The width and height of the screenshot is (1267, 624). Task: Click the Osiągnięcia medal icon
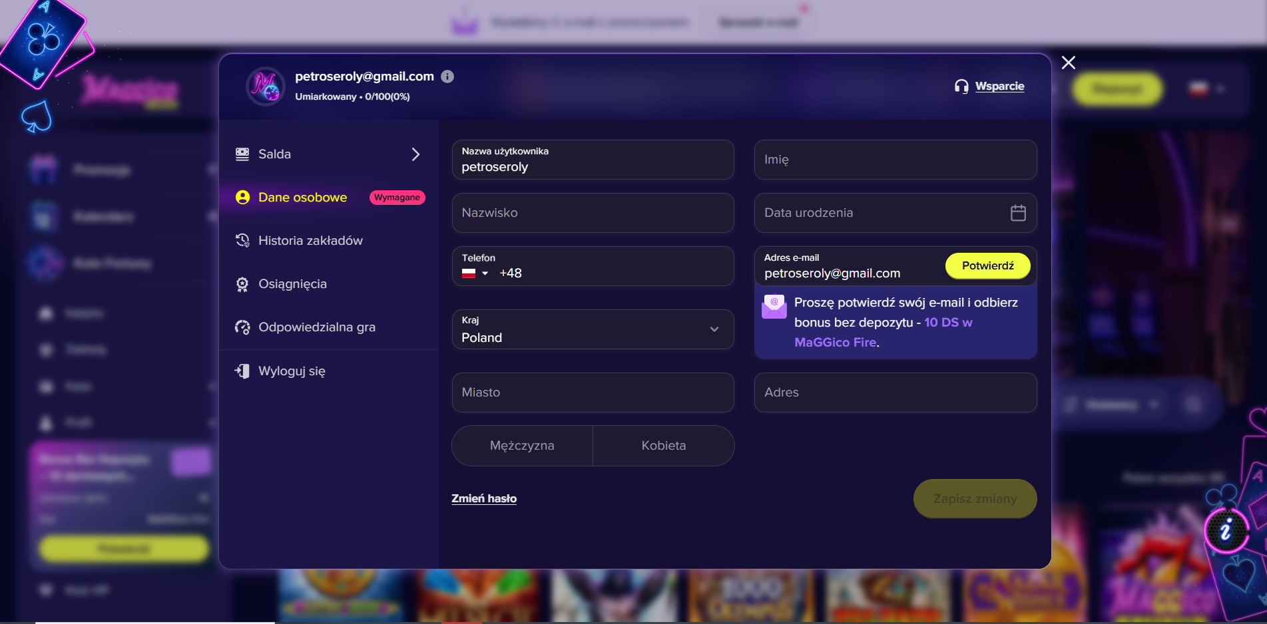coord(242,284)
